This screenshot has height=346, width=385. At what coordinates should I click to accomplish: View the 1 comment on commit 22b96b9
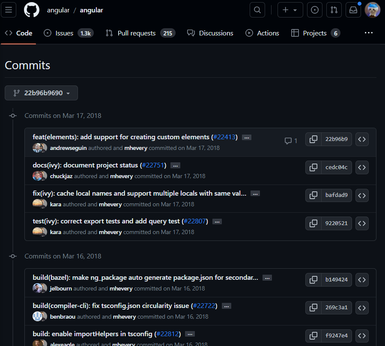pyautogui.click(x=291, y=141)
